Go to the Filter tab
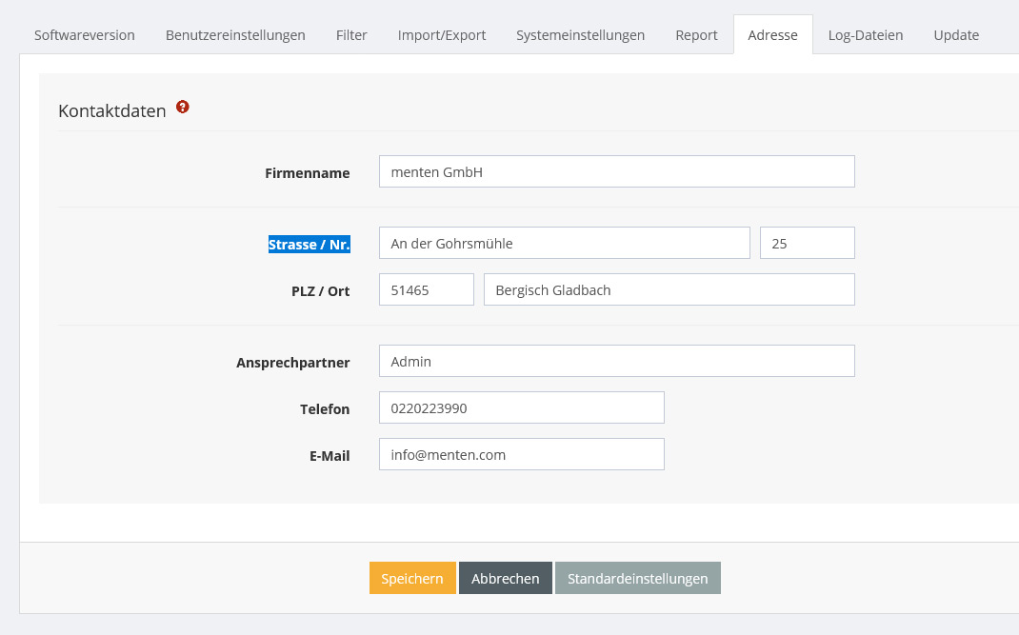The width and height of the screenshot is (1019, 635). click(x=351, y=35)
